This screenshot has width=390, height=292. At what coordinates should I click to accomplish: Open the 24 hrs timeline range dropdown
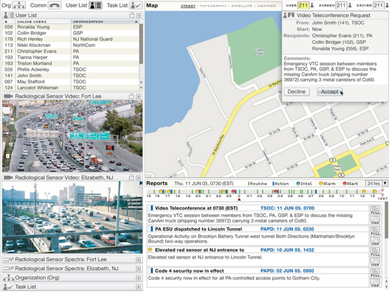(385, 184)
